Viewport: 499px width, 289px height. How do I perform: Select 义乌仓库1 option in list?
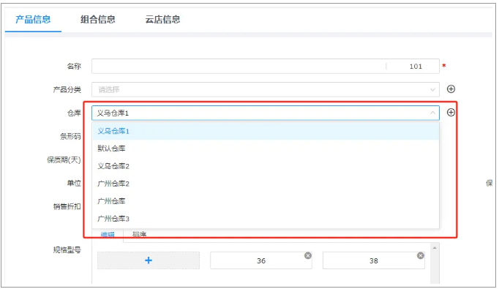[x=266, y=131]
